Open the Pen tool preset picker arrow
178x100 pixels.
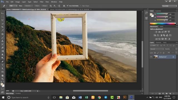click(7, 6)
